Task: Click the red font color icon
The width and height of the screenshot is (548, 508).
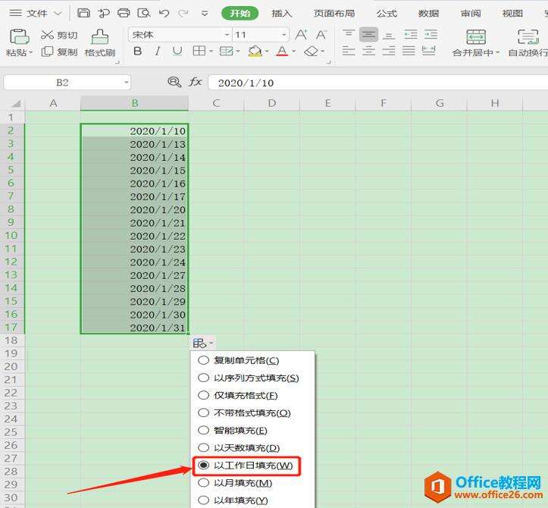Action: (x=282, y=52)
